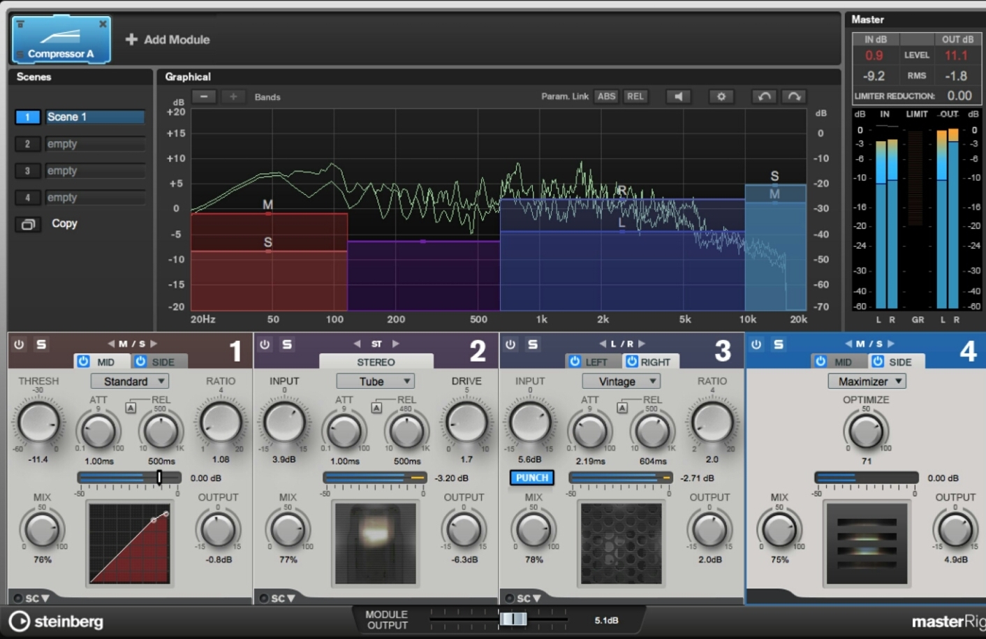
Task: Click the speaker audition icon
Action: tap(678, 96)
